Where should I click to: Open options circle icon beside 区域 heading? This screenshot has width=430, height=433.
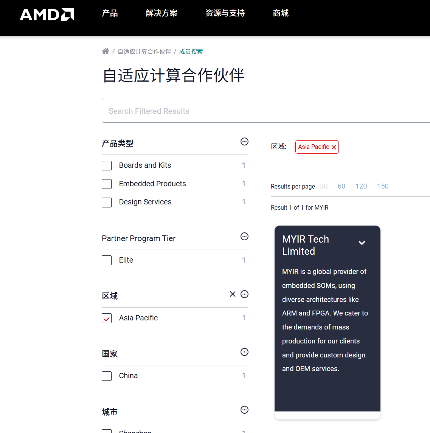(245, 294)
